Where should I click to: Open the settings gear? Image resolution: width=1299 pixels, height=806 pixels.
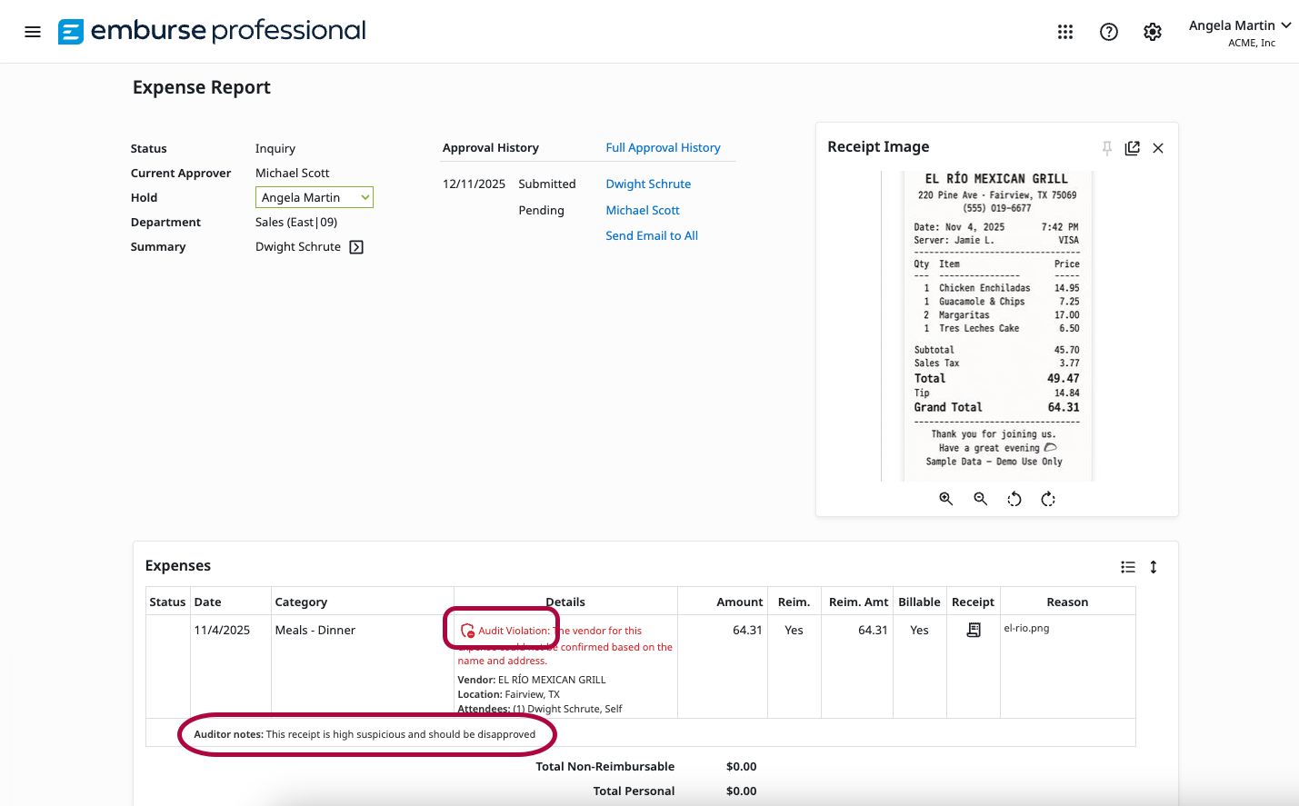coord(1152,32)
